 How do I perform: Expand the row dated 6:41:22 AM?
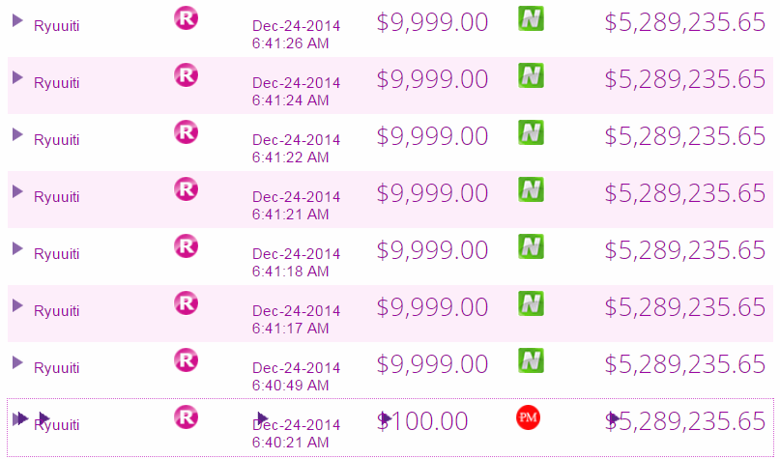(x=17, y=134)
